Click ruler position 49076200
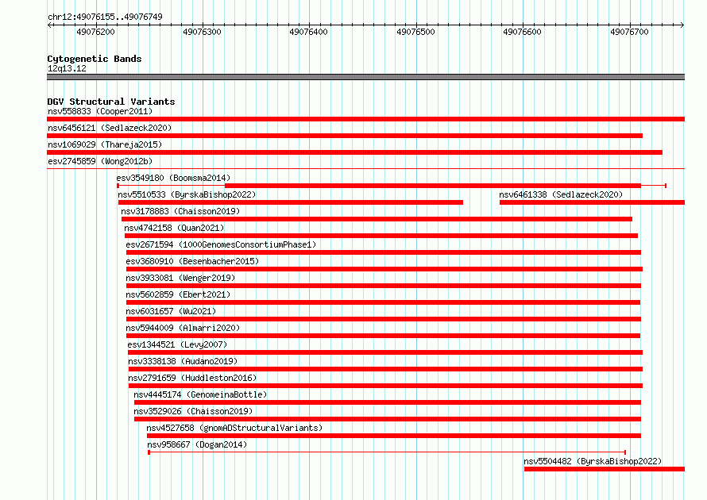The image size is (707, 500). coord(95,32)
